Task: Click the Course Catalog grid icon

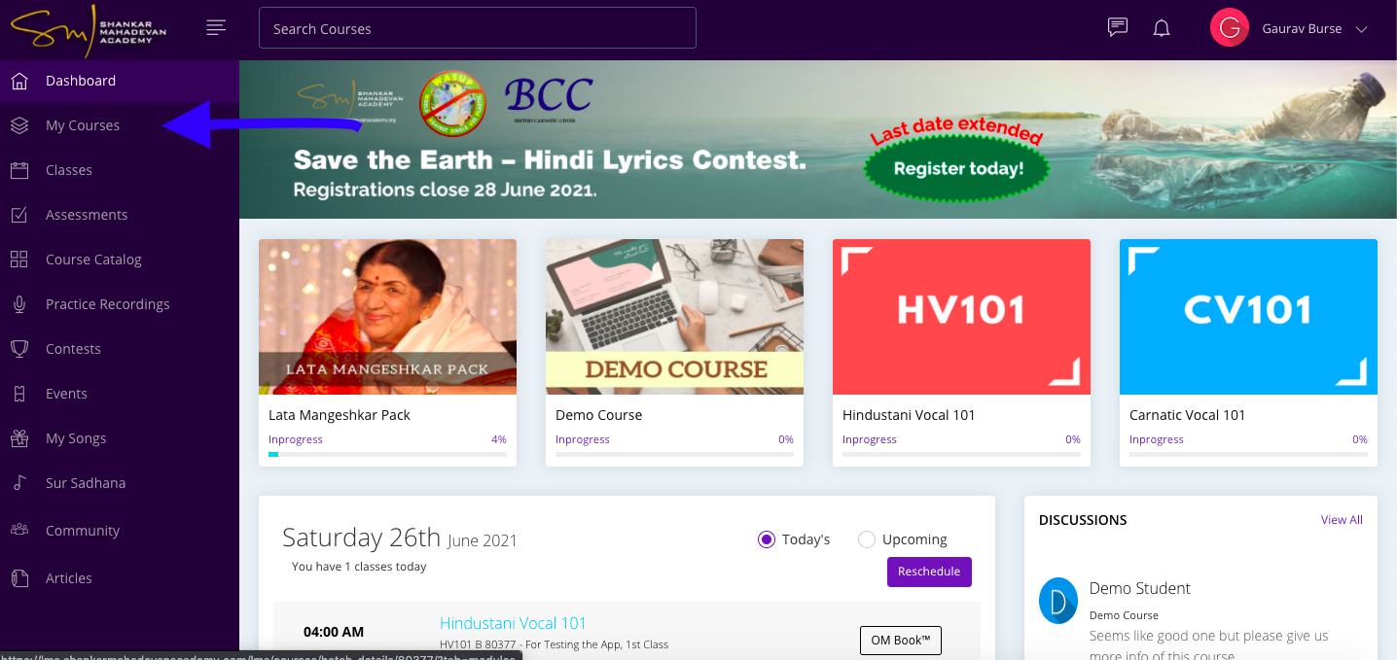Action: [x=19, y=260]
